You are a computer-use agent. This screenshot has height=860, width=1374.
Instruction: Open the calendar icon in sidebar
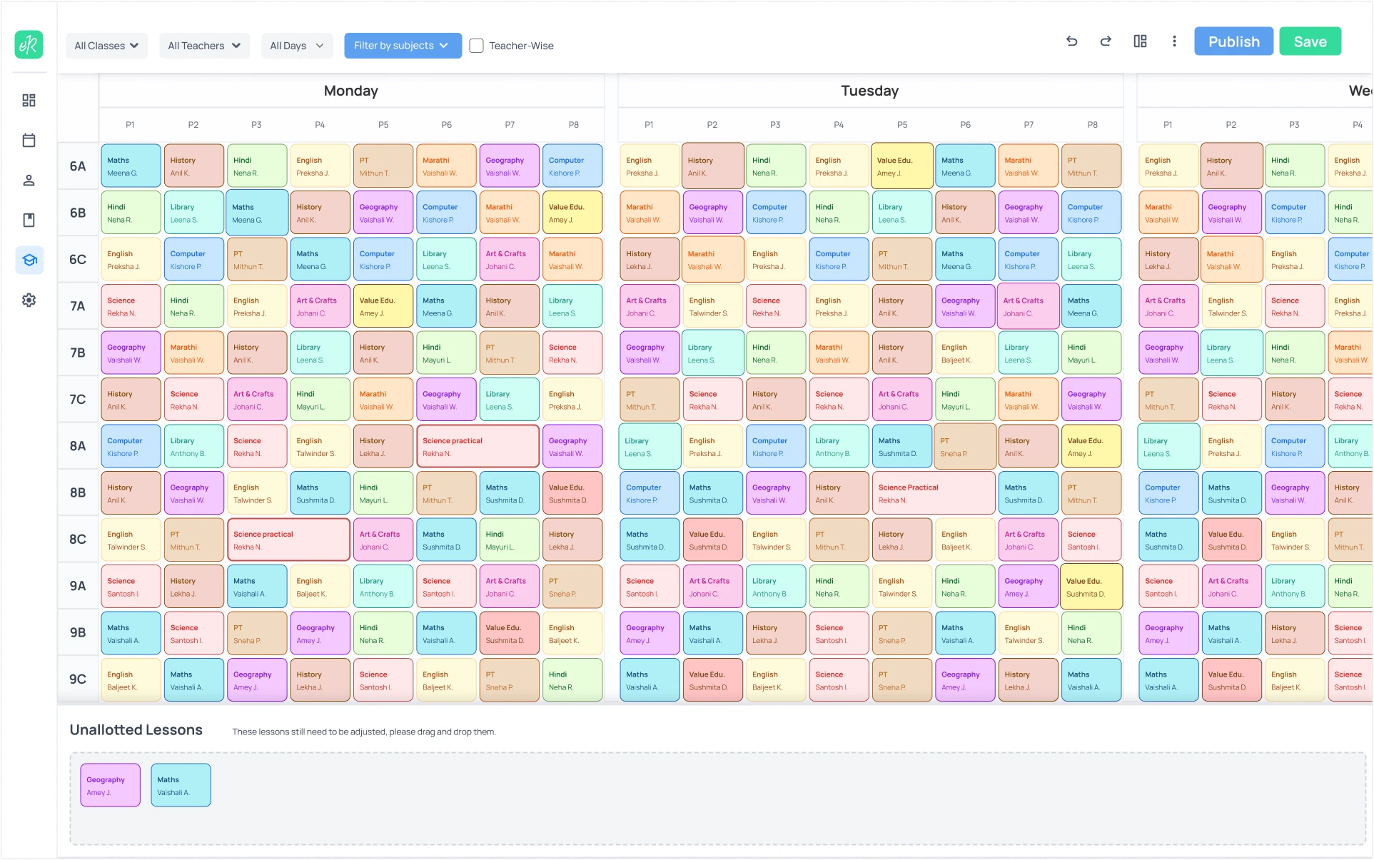click(x=29, y=140)
